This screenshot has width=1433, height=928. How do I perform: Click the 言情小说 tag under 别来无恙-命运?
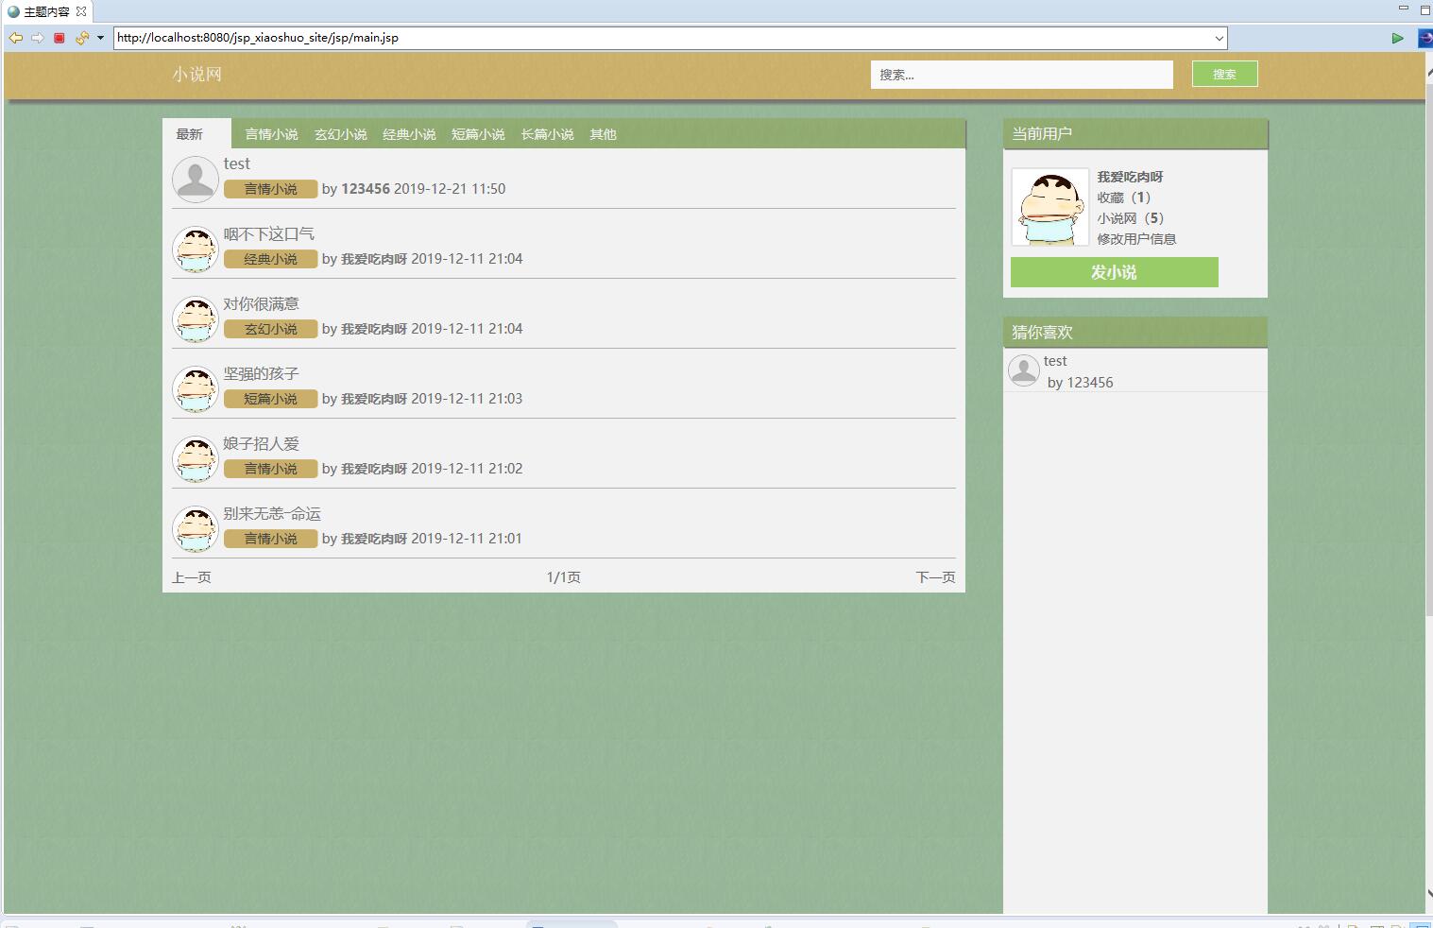270,539
